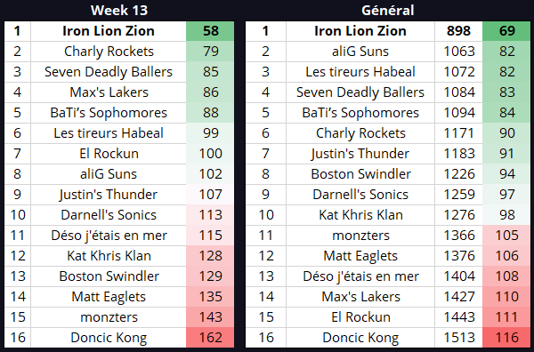Select Doncic Kong in Général table
This screenshot has height=352, width=534.
[x=360, y=338]
